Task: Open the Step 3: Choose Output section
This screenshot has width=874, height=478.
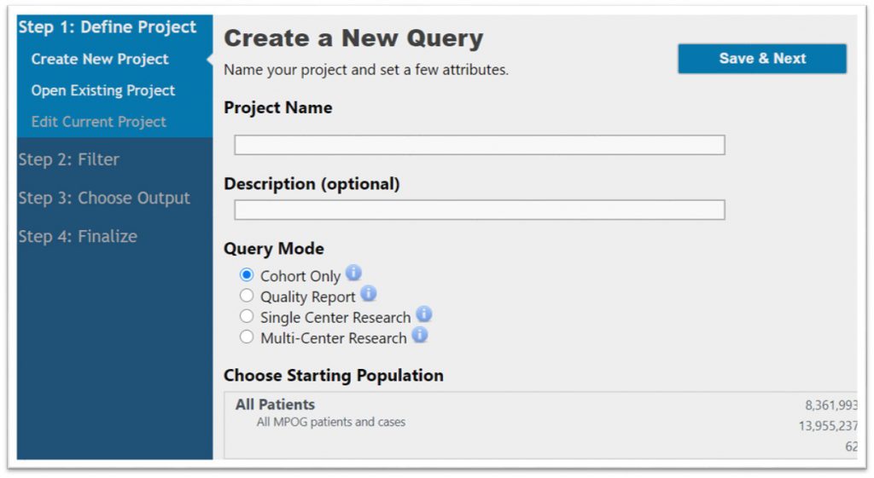Action: 104,198
